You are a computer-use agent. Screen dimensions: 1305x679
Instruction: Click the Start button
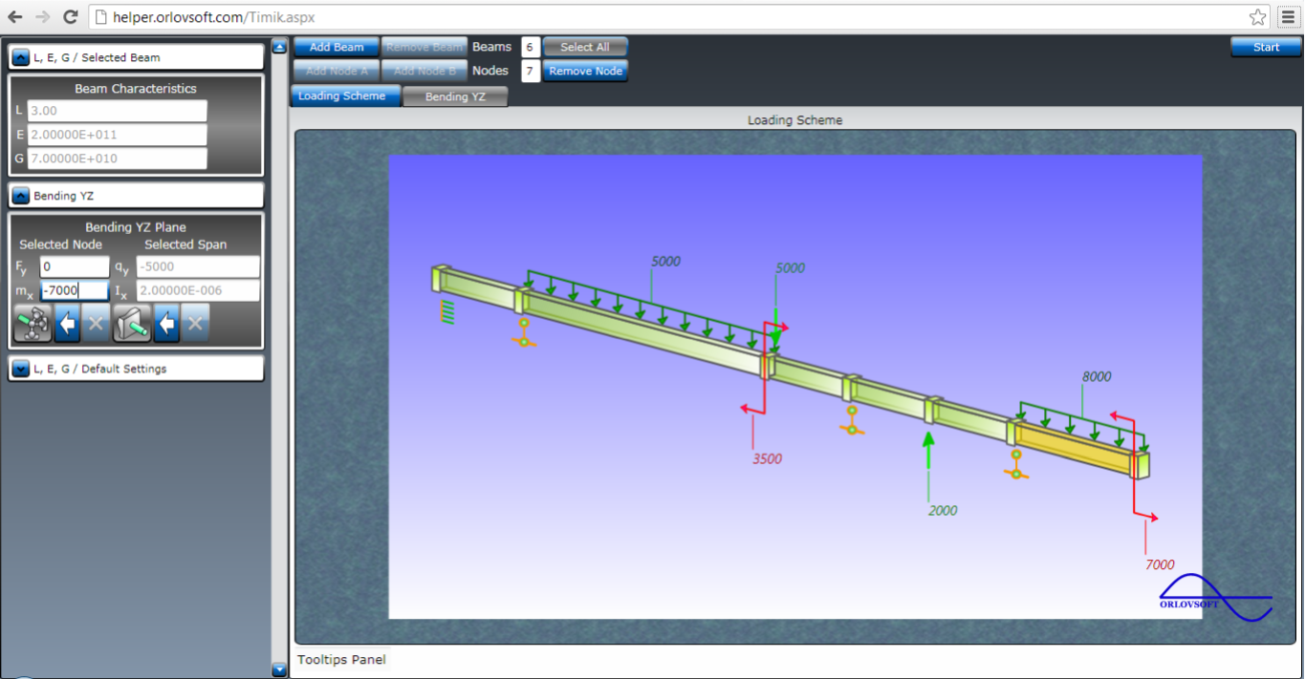pyautogui.click(x=1266, y=47)
